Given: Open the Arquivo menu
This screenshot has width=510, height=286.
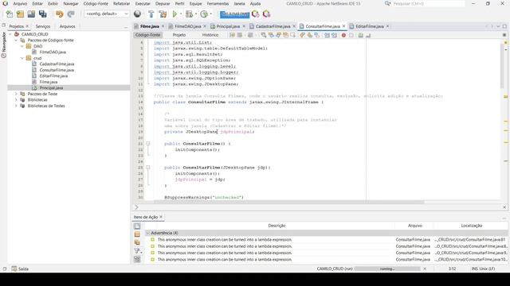Looking at the screenshot, I should (20, 3).
